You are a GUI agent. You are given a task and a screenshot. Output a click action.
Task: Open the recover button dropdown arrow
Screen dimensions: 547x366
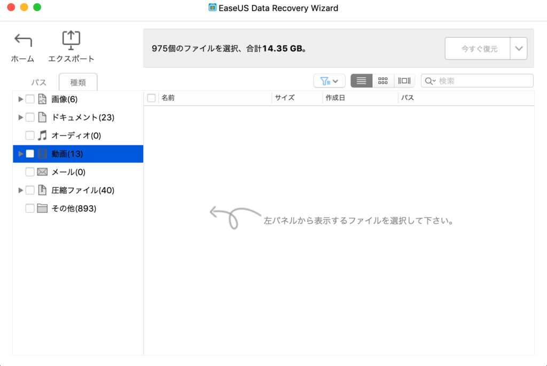519,49
